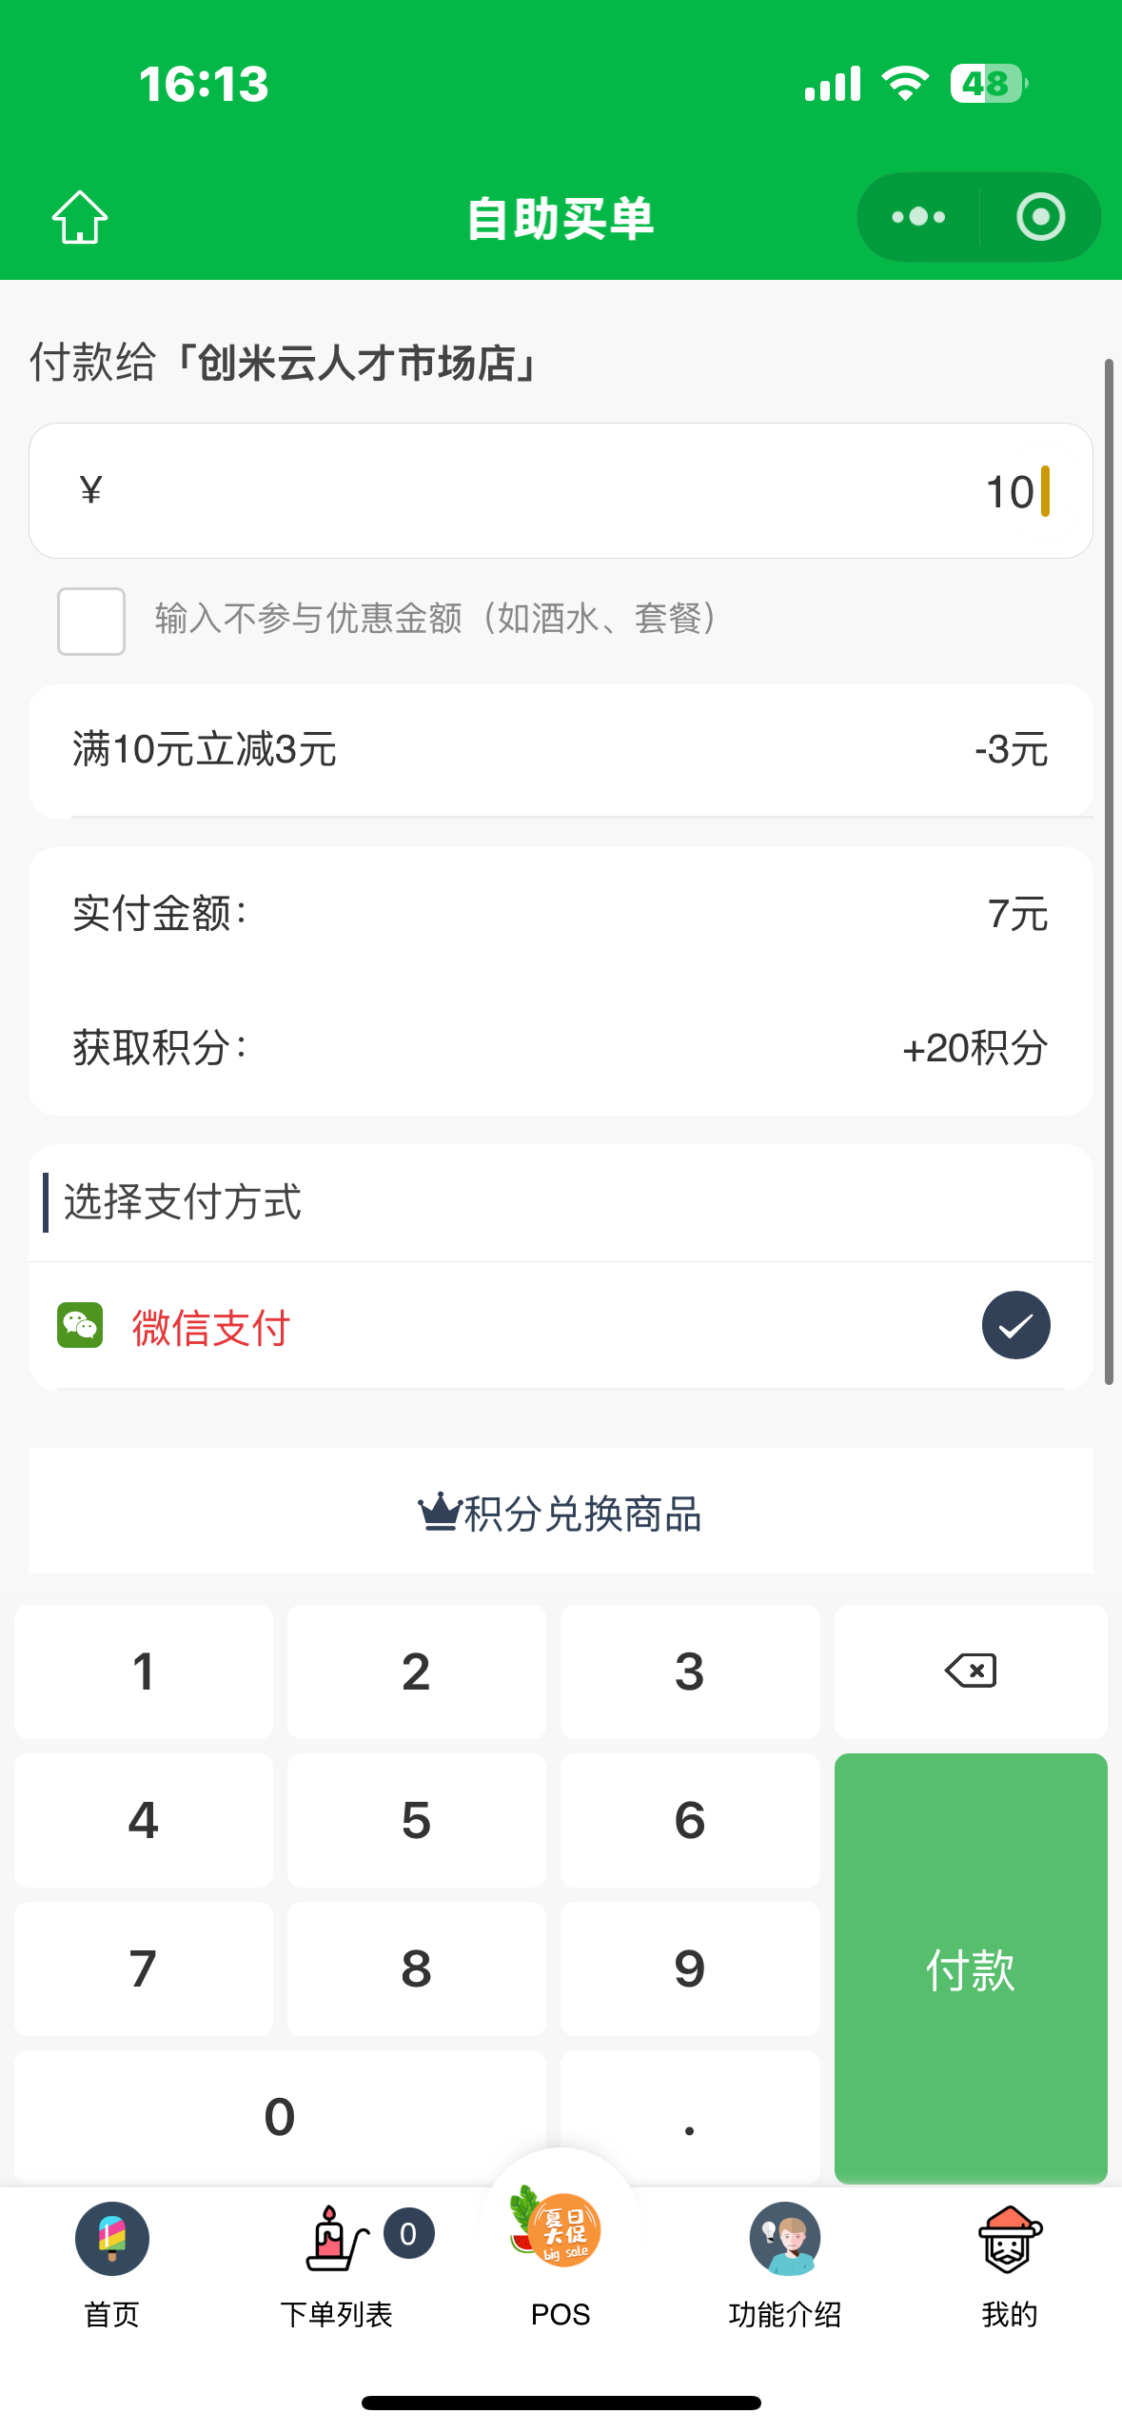Tap the popsicle 首页 icon
The width and height of the screenshot is (1122, 2433).
pos(112,2239)
